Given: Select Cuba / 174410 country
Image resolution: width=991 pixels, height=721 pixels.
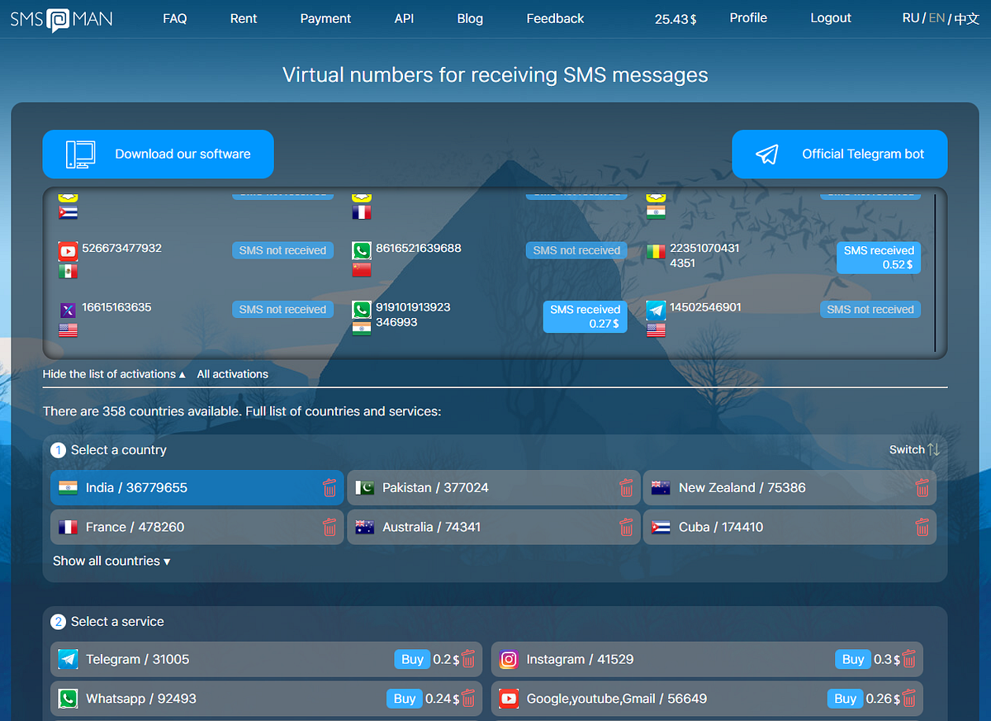Looking at the screenshot, I should [x=789, y=527].
